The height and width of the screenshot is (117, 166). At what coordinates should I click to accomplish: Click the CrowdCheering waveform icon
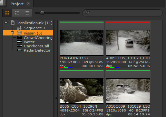pos(19,37)
